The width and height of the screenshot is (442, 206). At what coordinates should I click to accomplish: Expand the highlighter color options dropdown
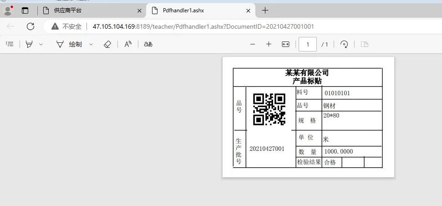click(x=41, y=44)
